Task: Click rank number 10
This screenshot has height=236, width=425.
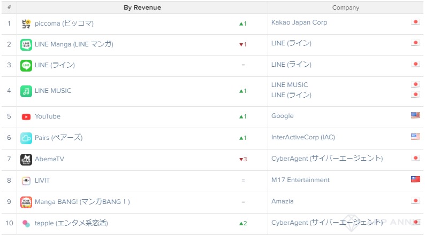Action: pos(9,223)
